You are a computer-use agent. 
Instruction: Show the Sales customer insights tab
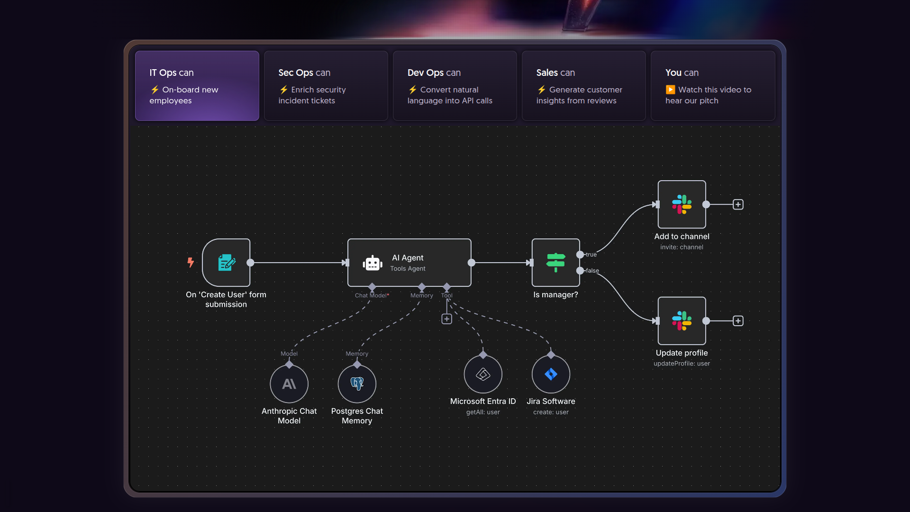point(584,86)
